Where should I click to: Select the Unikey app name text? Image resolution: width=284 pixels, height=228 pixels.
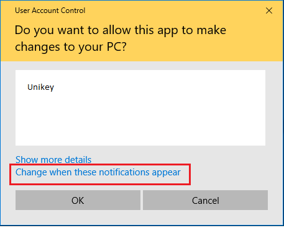(40, 87)
